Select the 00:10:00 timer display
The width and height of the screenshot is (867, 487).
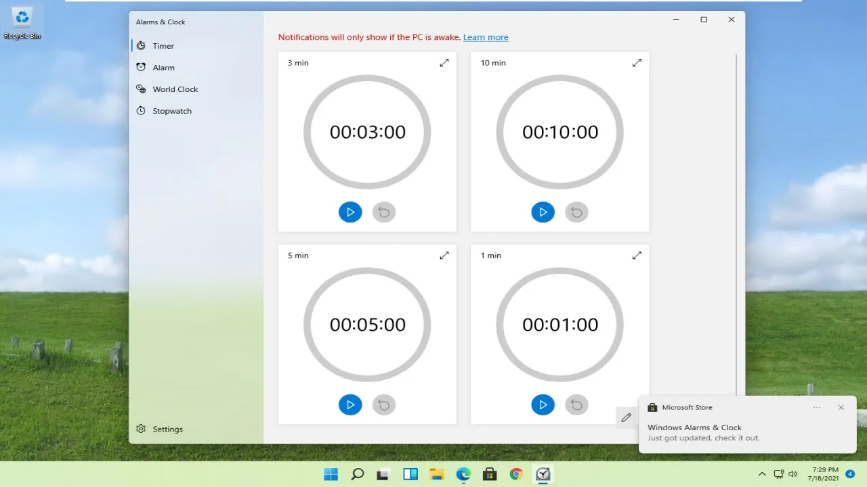[560, 132]
